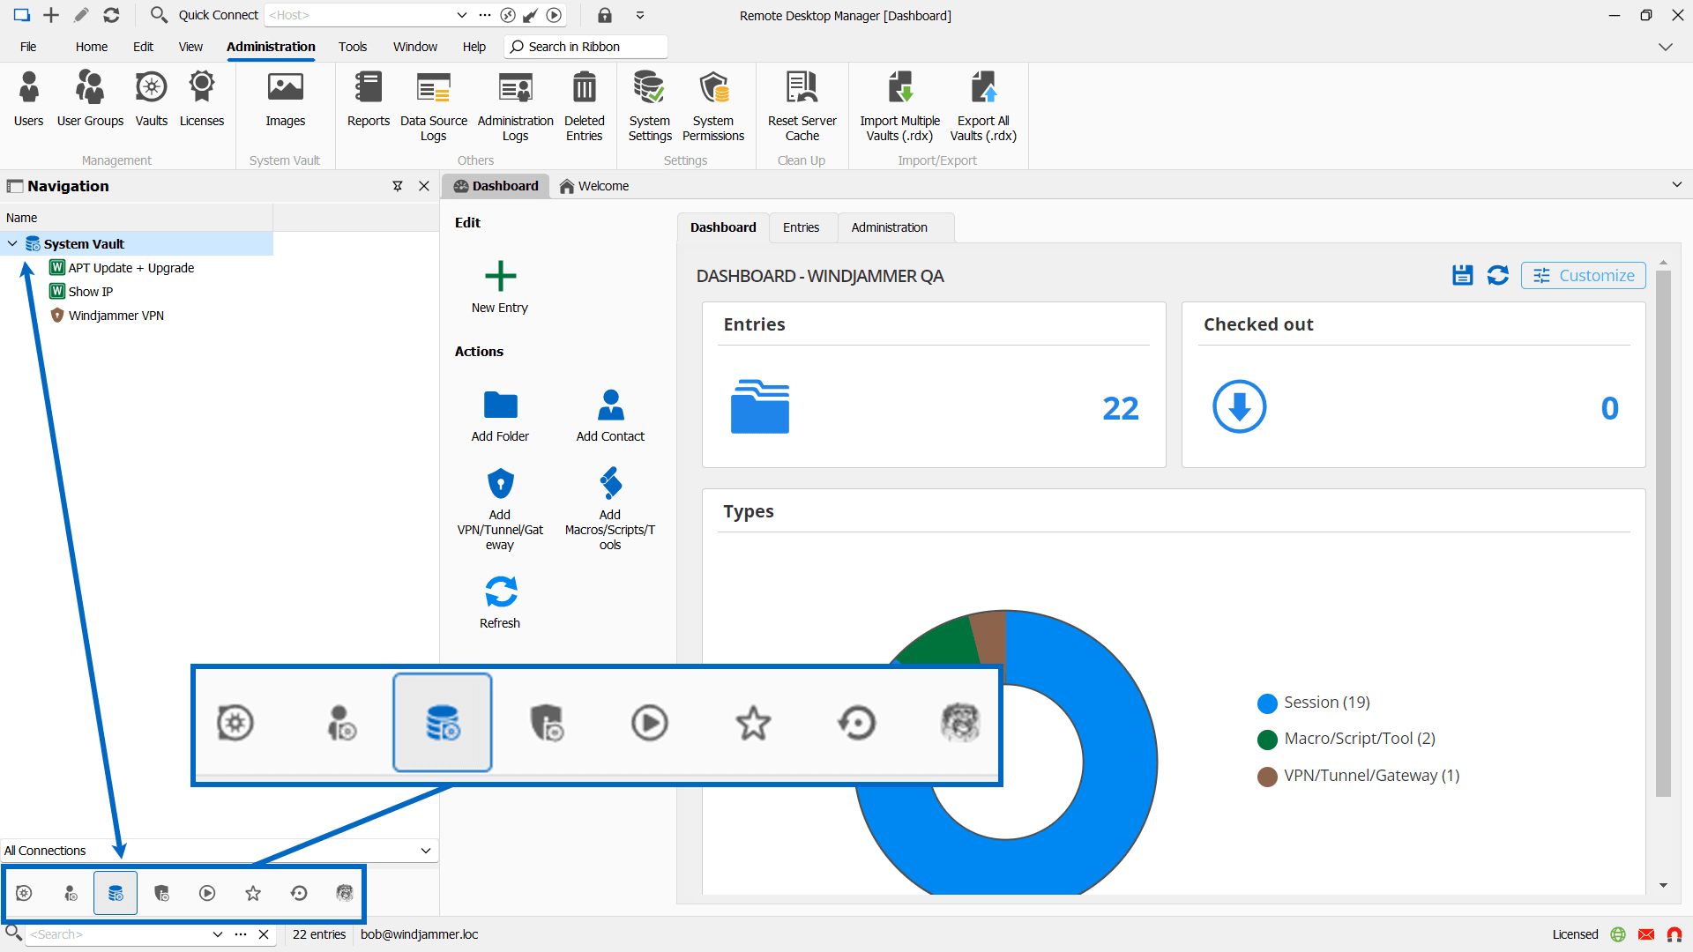Screen dimensions: 1693x952
Task: Switch to the Entries dashboard tab
Action: coord(801,227)
